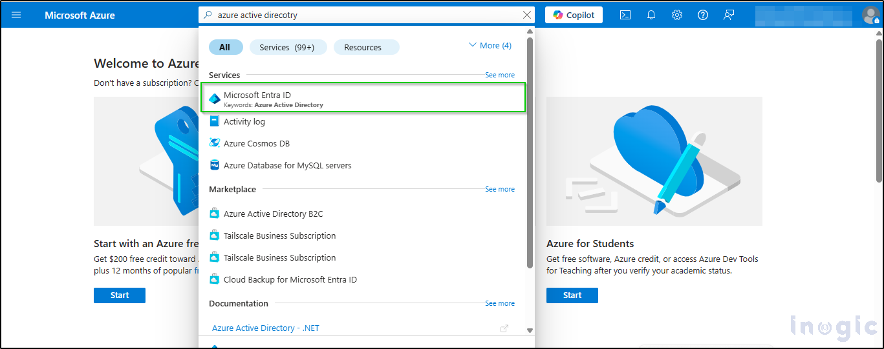884x349 pixels.
Task: Open Azure Active Directory - .NET doc
Action: (x=266, y=328)
